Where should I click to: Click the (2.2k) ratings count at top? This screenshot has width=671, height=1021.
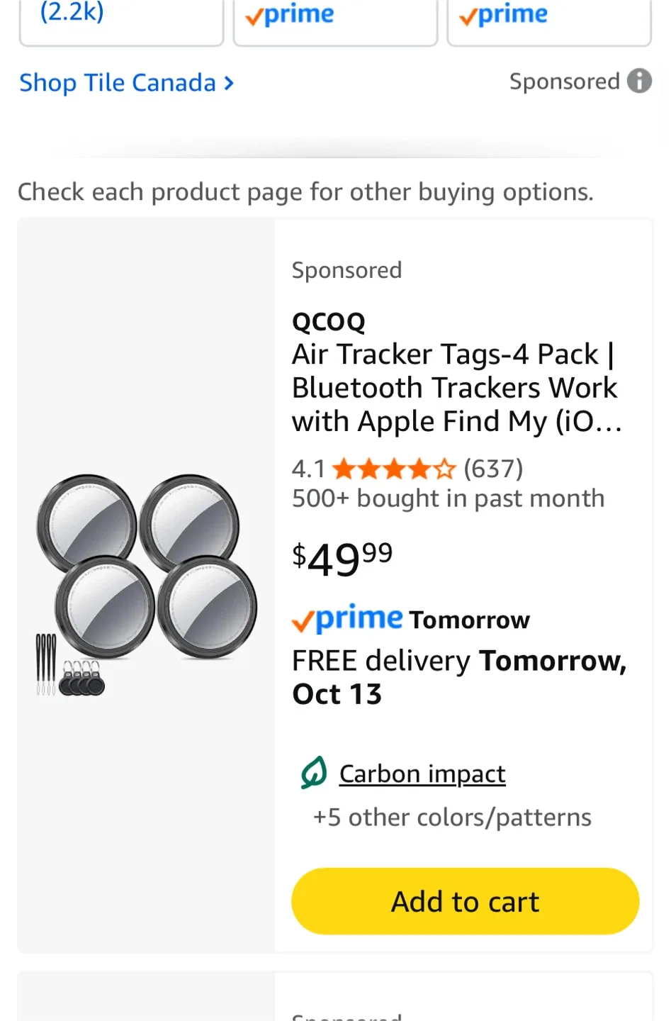[x=72, y=11]
